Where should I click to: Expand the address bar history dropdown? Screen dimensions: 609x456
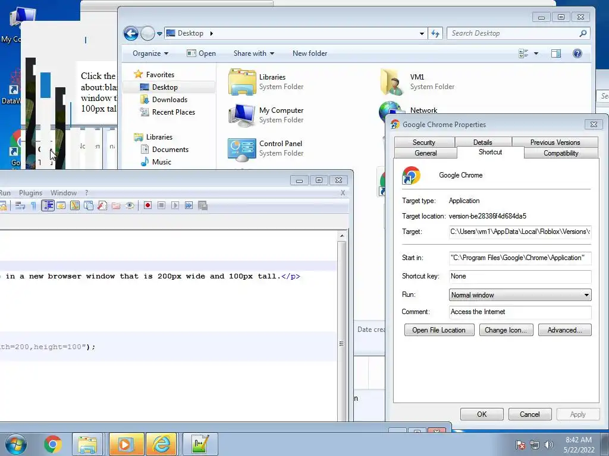[422, 33]
